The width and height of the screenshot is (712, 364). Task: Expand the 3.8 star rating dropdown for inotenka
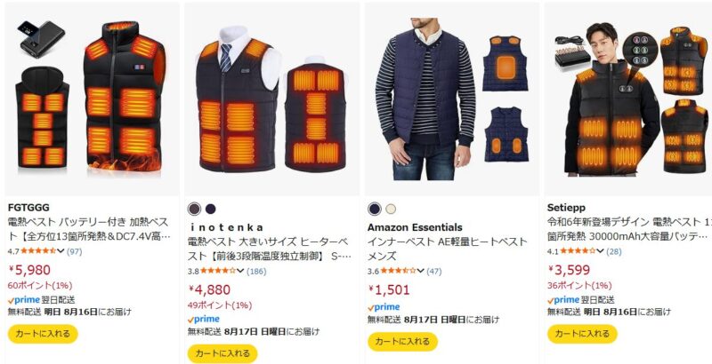(x=240, y=271)
